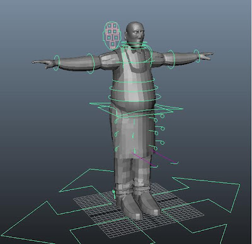Click the front shoe mesh on the grid
The width and height of the screenshot is (252, 244).
129,206
